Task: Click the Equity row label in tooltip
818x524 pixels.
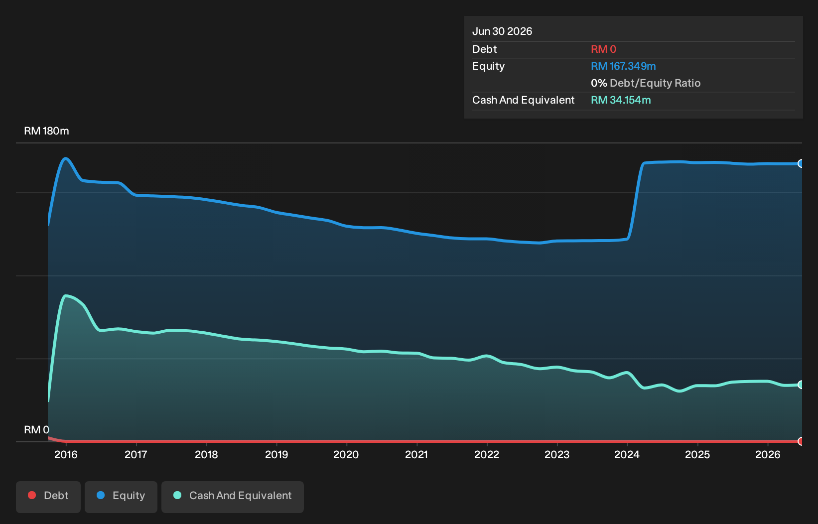Action: tap(488, 66)
